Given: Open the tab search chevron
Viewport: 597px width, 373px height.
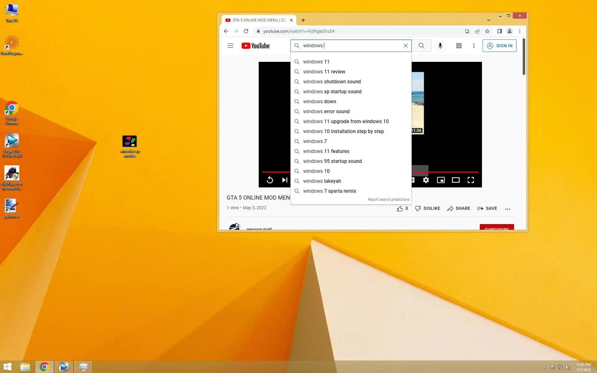Looking at the screenshot, I should point(488,20).
